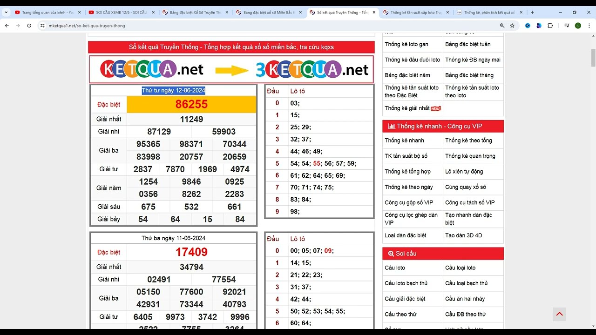Screen dimensions: 596x335
Task: Open the 'Bảng đặc biệt tuần' link
Action: pyautogui.click(x=467, y=44)
